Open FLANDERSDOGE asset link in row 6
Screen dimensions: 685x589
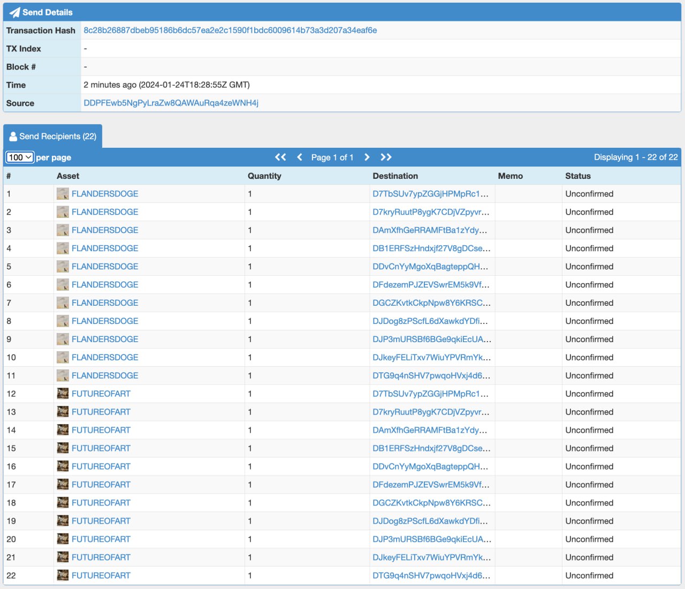click(105, 285)
